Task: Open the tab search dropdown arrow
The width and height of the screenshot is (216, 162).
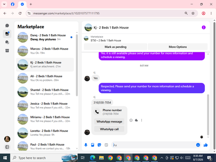Action: (x=4, y=4)
